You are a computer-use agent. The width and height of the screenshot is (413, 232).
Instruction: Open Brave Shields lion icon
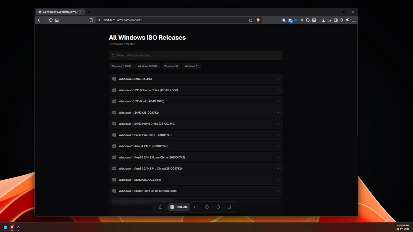pos(258,20)
